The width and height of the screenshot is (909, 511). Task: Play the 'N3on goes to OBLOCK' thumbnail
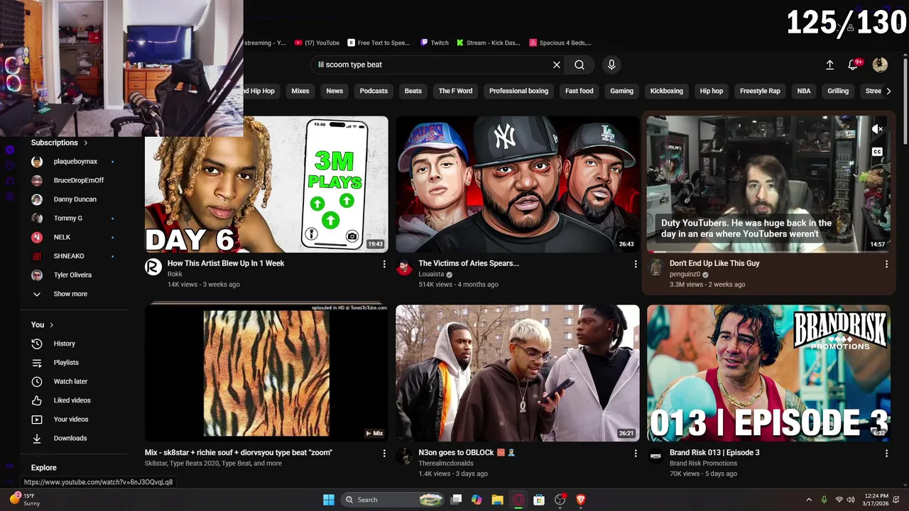pyautogui.click(x=517, y=373)
